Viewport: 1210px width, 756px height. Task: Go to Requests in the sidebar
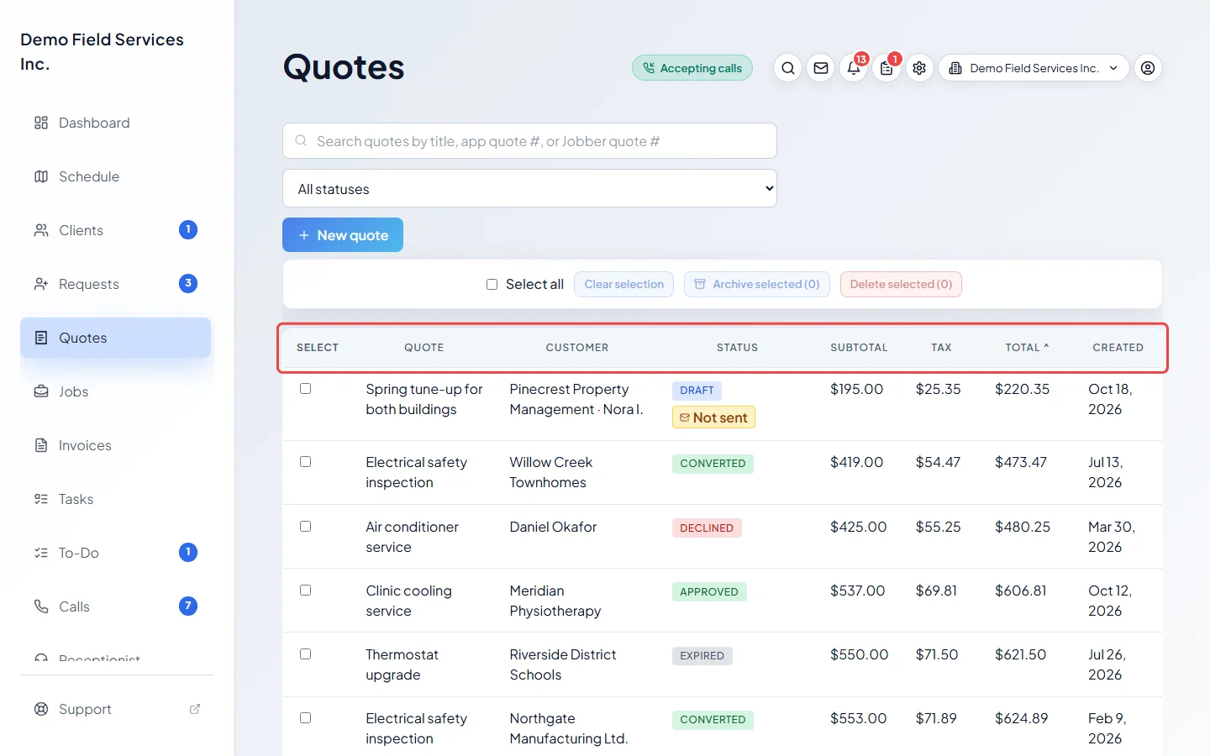[116, 284]
